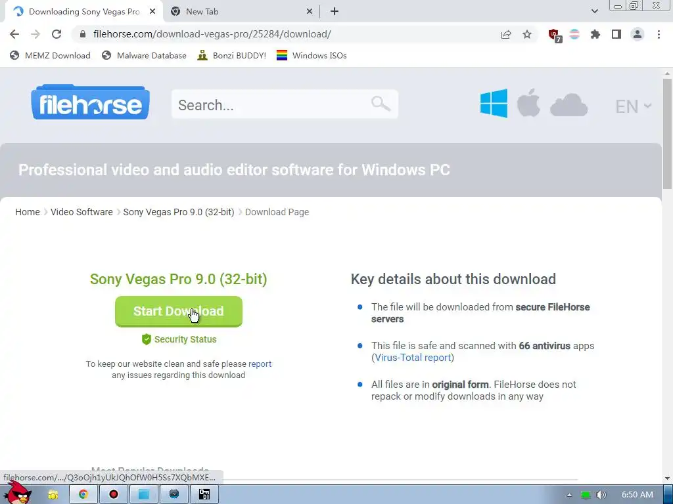The height and width of the screenshot is (504, 673).
Task: Click the FileHorse logo
Action: pyautogui.click(x=90, y=102)
